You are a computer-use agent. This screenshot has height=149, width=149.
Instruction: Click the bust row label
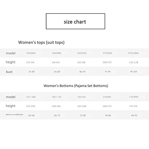coord(9,72)
